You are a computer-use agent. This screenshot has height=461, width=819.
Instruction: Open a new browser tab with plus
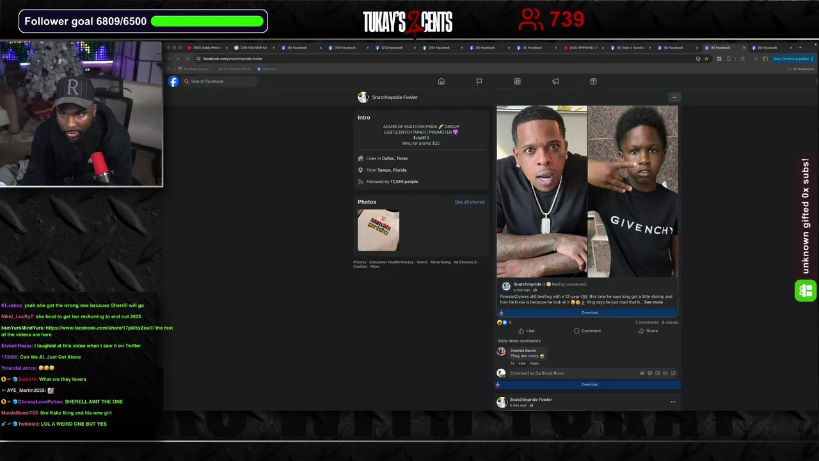pos(800,47)
